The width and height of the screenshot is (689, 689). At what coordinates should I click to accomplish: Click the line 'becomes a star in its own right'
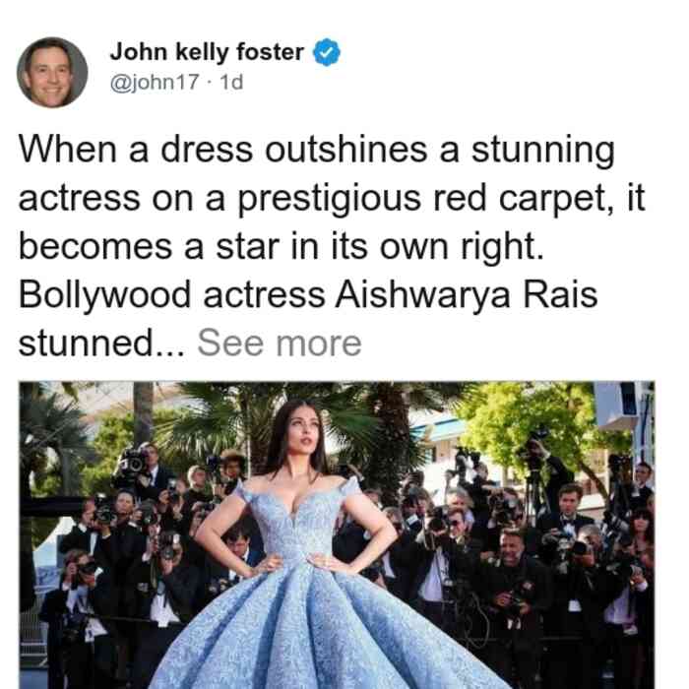pos(282,246)
